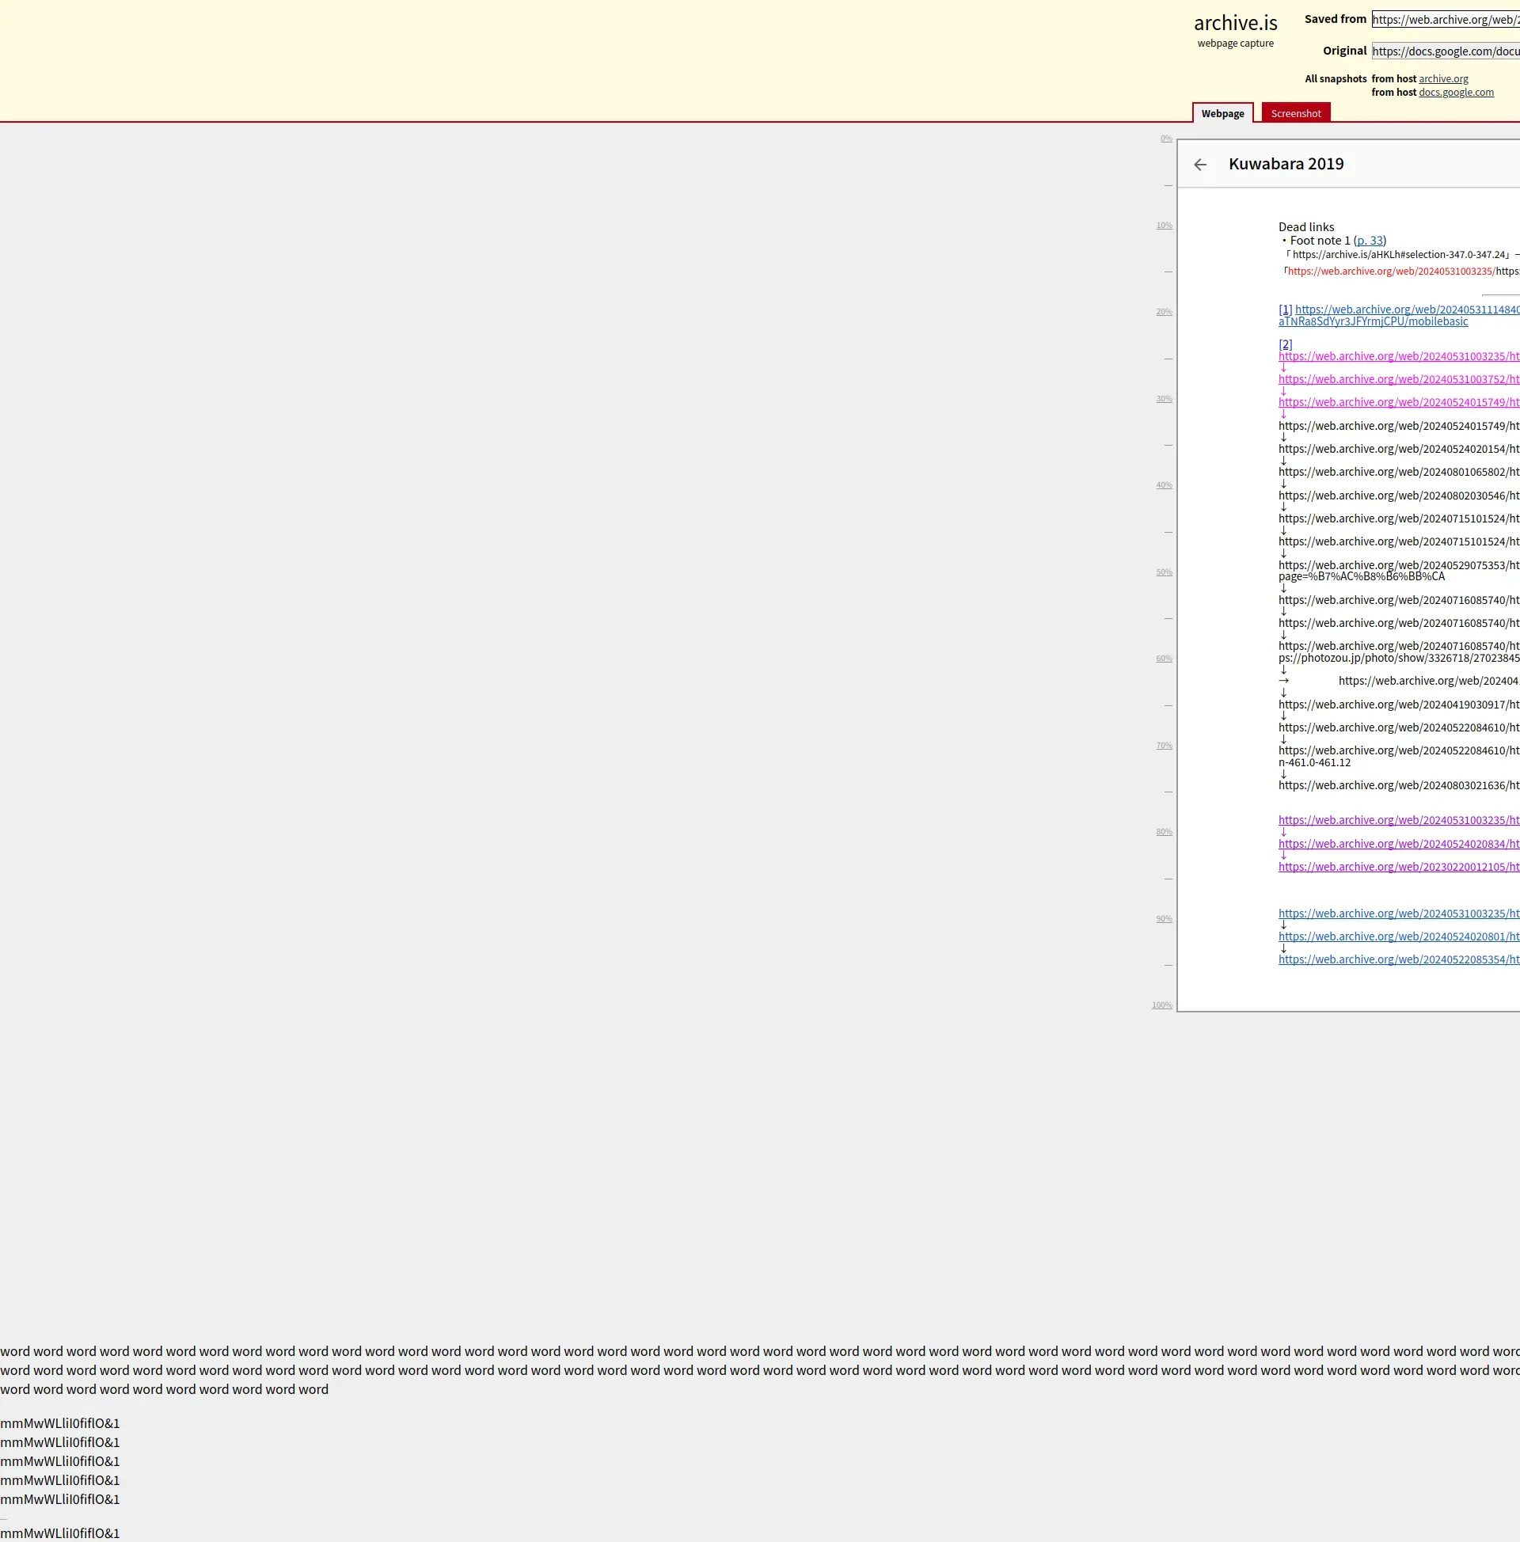Jump to the 0% page marker
The height and width of the screenshot is (1542, 1520).
[x=1165, y=138]
